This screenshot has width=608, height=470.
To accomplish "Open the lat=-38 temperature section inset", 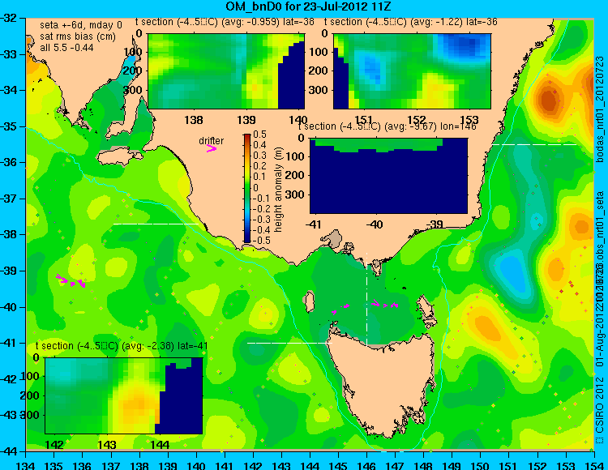I will click(226, 71).
